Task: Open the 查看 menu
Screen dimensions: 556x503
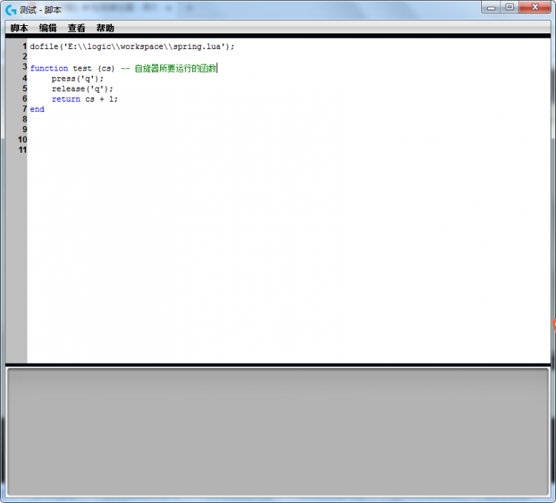Action: [76, 28]
